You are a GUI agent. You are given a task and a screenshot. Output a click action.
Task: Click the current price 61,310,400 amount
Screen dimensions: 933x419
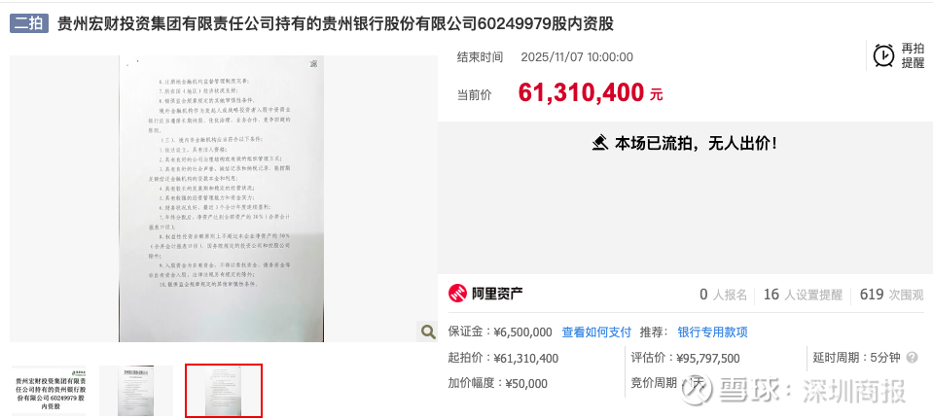click(x=582, y=92)
